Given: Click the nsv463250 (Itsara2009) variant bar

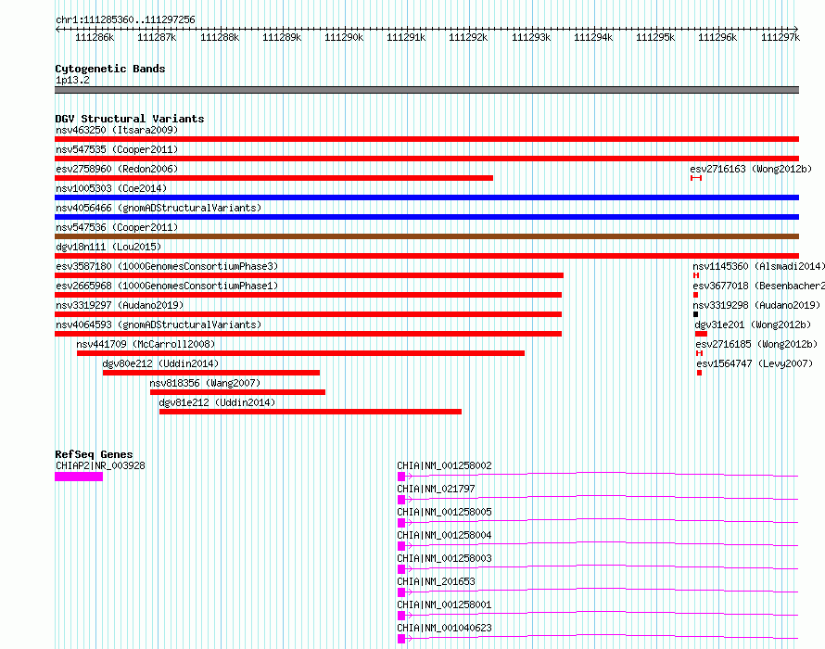Looking at the screenshot, I should point(426,139).
